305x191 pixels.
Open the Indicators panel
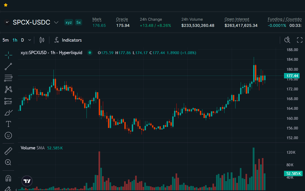tap(68, 40)
